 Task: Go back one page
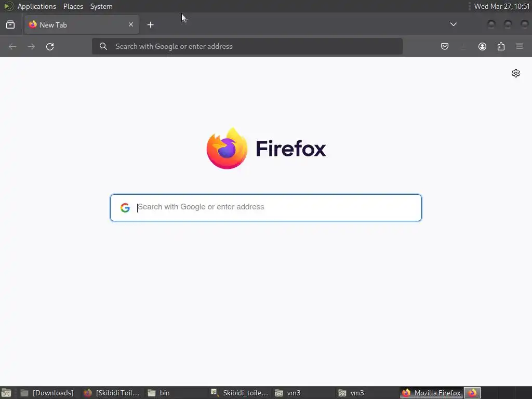pos(12,46)
